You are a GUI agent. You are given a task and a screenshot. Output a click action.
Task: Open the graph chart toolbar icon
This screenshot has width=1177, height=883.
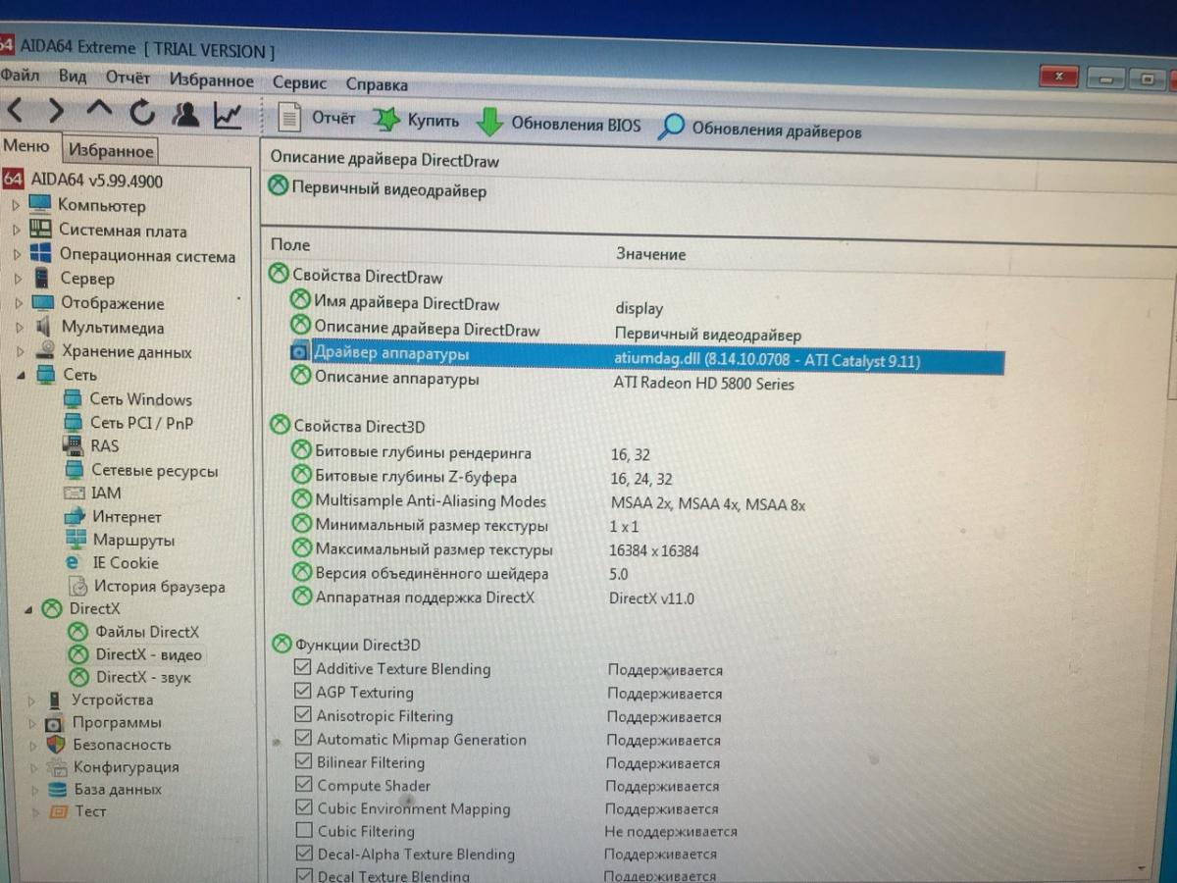click(x=228, y=116)
